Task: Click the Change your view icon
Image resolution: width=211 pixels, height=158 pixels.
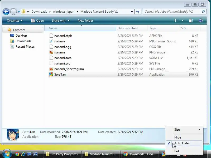Action: [x=176, y=21]
